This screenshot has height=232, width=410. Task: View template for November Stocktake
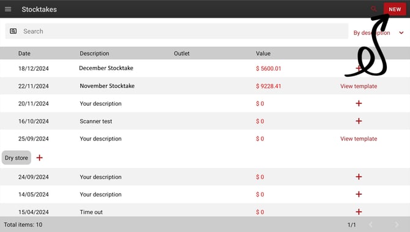click(x=359, y=86)
